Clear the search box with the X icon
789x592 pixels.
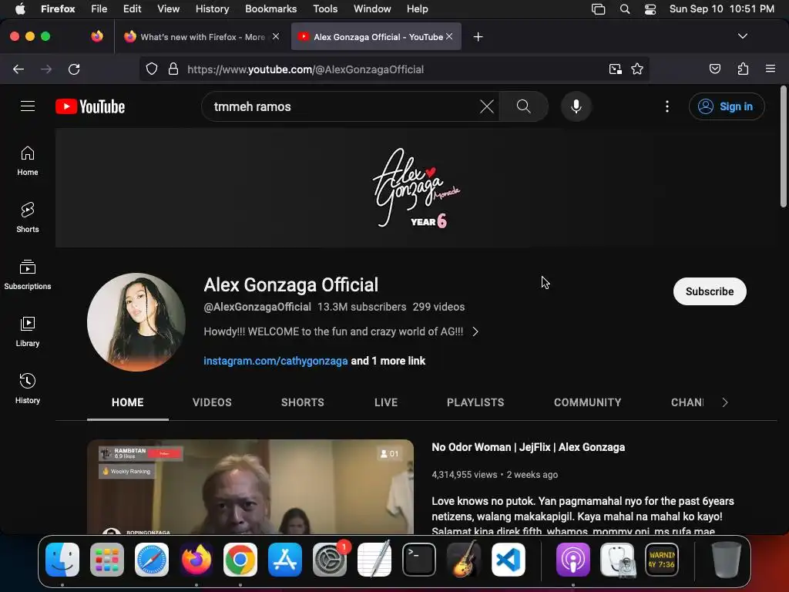tap(487, 106)
